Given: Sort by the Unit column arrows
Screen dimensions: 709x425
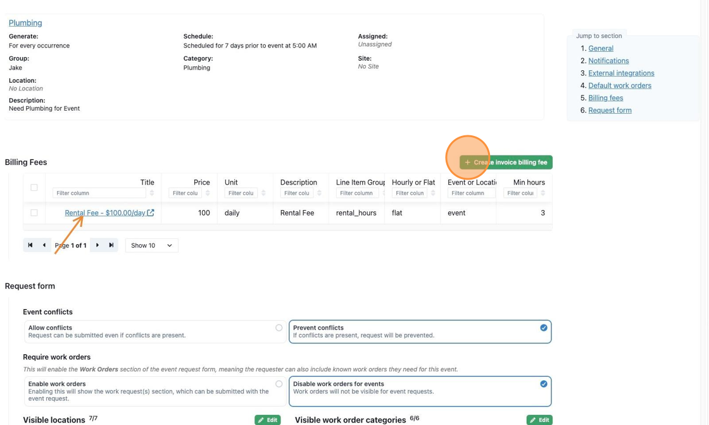Looking at the screenshot, I should (263, 193).
